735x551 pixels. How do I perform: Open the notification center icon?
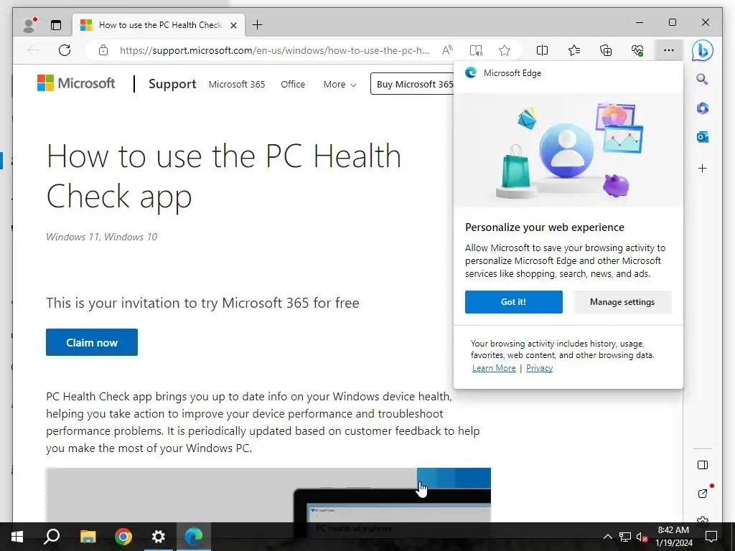pyautogui.click(x=711, y=537)
